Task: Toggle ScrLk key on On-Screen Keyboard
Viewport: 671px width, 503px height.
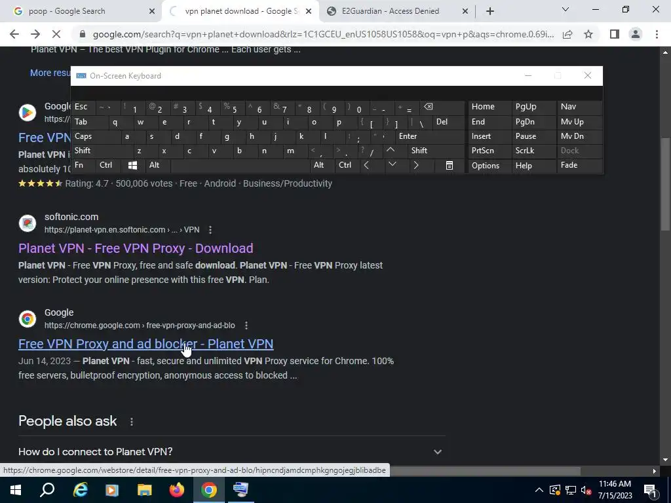Action: pos(533,151)
